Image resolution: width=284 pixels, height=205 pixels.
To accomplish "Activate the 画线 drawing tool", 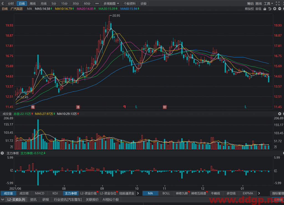I will click(259, 3).
